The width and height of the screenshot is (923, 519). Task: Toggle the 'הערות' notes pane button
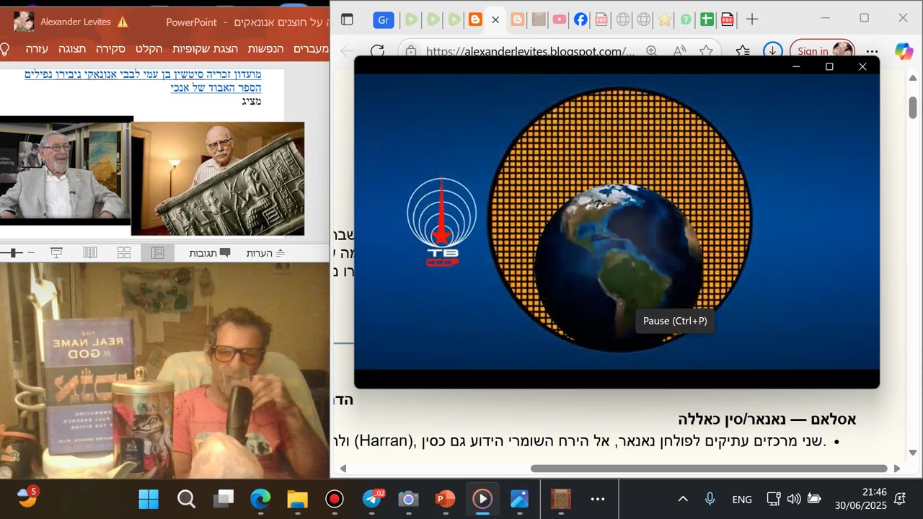point(265,253)
